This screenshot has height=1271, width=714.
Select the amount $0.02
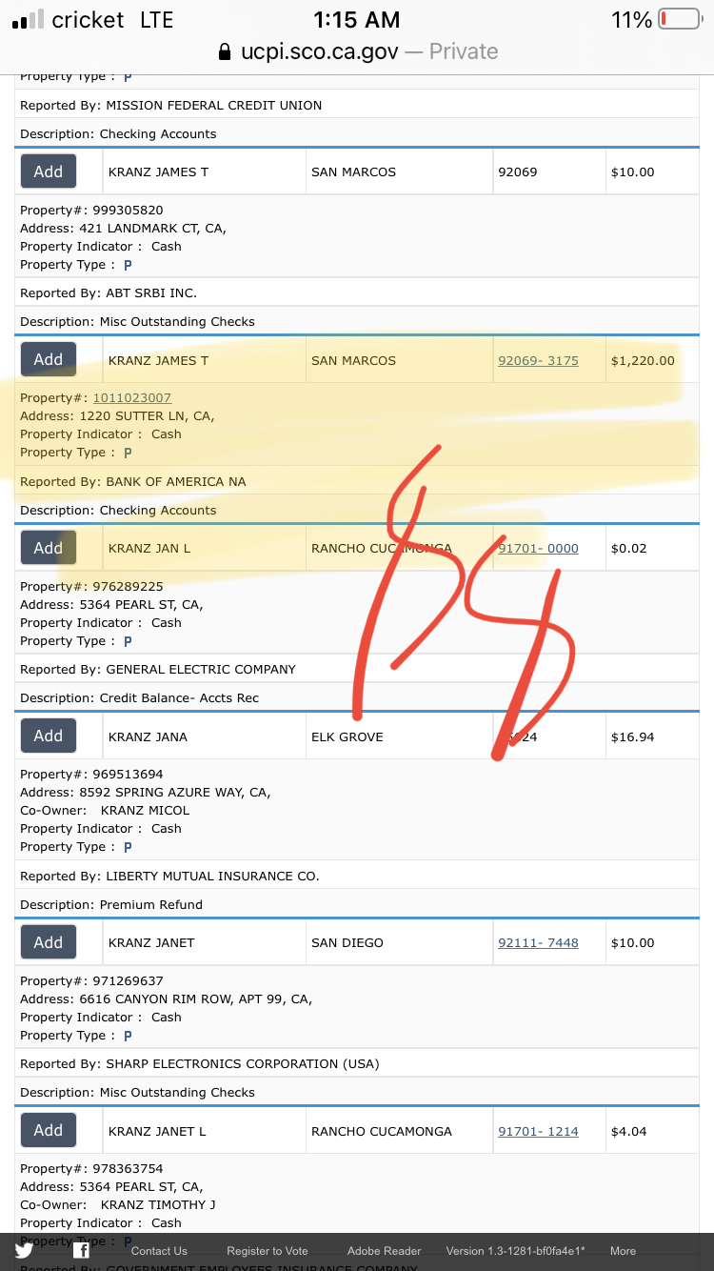628,549
